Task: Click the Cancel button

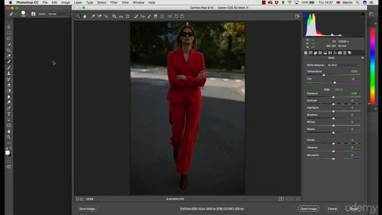Action: coord(332,208)
